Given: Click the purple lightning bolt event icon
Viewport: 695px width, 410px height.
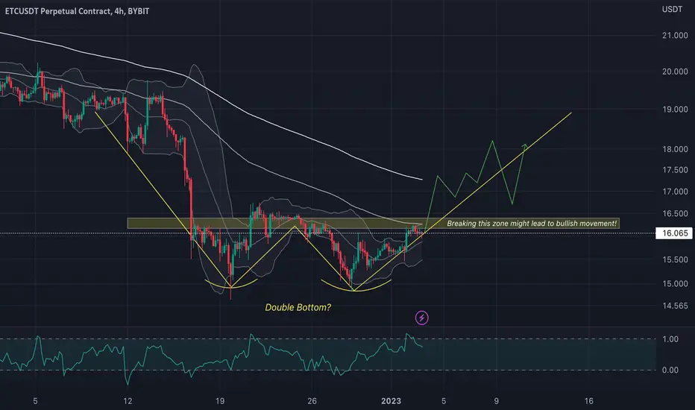Looking at the screenshot, I should coord(421,318).
